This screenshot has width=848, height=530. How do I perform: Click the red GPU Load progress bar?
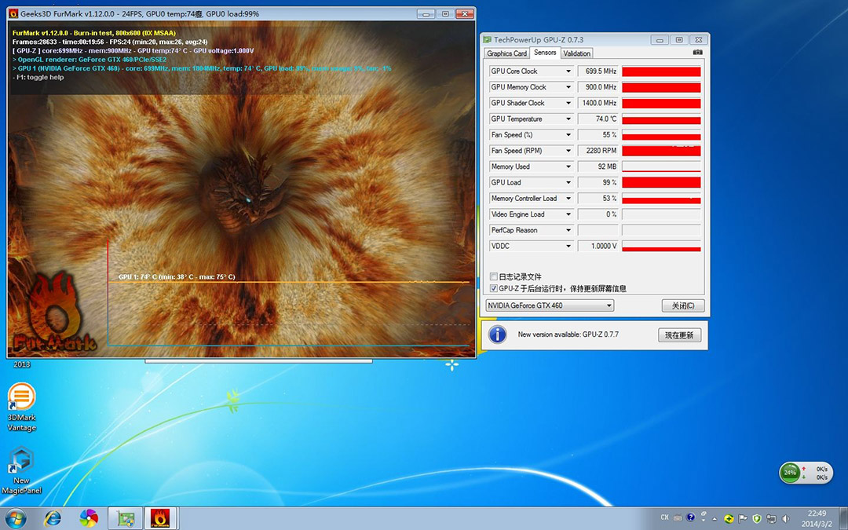tap(660, 182)
